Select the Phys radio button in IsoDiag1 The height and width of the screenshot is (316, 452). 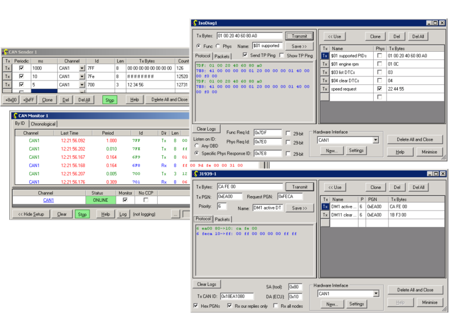[x=219, y=45]
